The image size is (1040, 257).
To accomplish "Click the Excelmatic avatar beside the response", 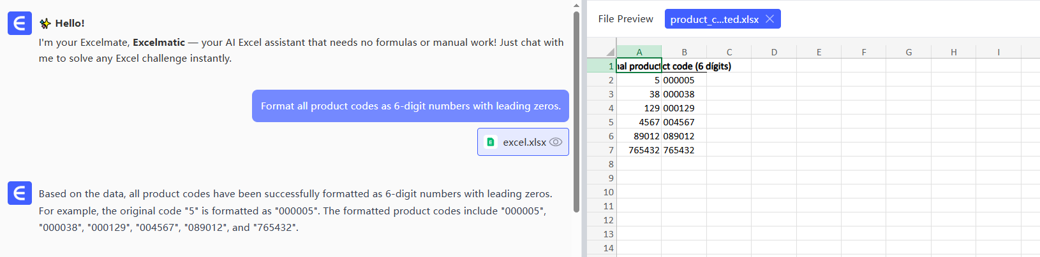I will click(20, 193).
